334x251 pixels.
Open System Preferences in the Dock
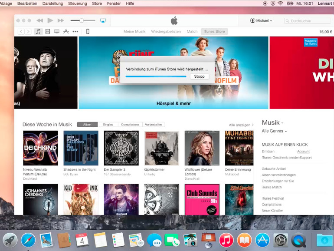pos(281,240)
